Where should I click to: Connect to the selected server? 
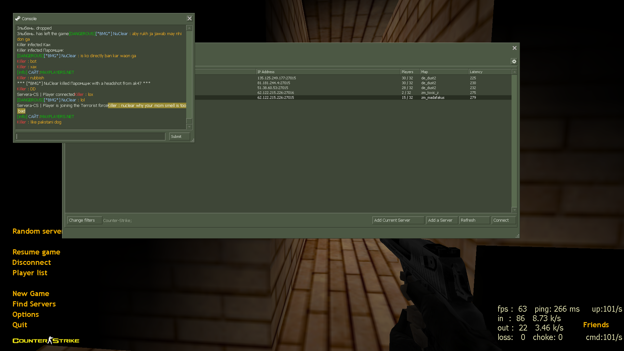(x=503, y=220)
